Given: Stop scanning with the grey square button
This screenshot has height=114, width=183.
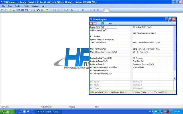Looking at the screenshot, I should point(83,10).
